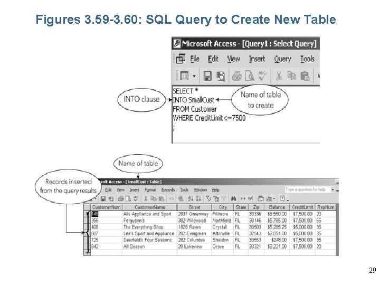Click the 'WHERE CreditLimit<=7500' SQL line
The height and width of the screenshot is (285, 380).
click(x=209, y=118)
